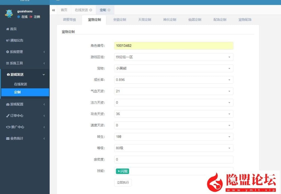Collapse the 游戏发送 sidebar section
This screenshot has height=194, width=281.
25,74
